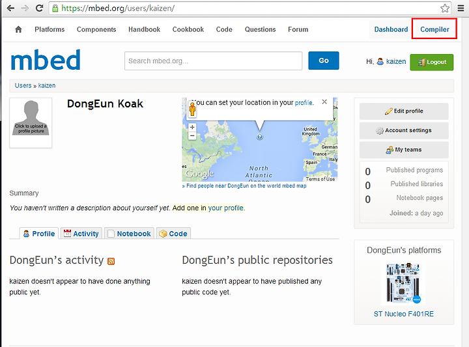Switch to the Activity tab
The width and height of the screenshot is (469, 347).
[x=81, y=234]
